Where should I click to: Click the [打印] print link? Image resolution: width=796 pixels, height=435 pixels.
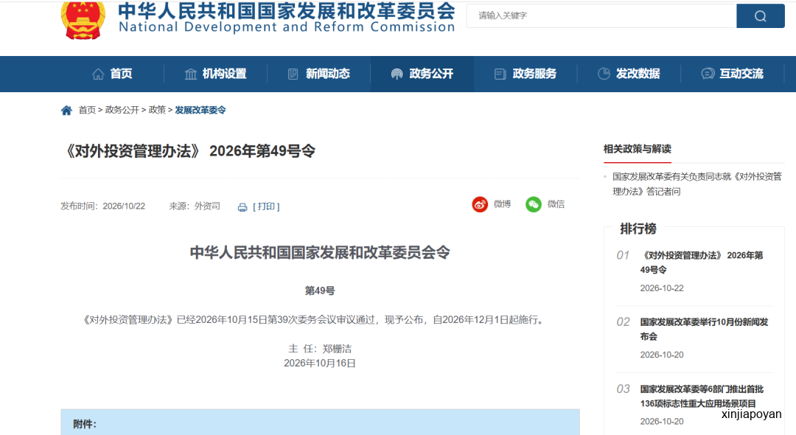266,206
